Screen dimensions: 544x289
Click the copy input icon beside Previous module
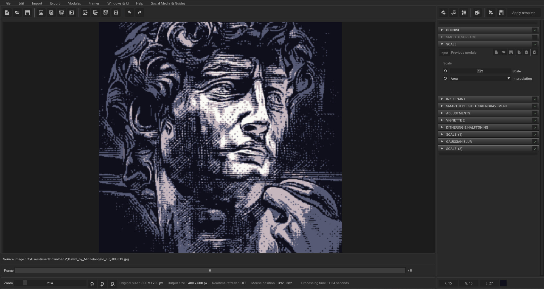(519, 52)
